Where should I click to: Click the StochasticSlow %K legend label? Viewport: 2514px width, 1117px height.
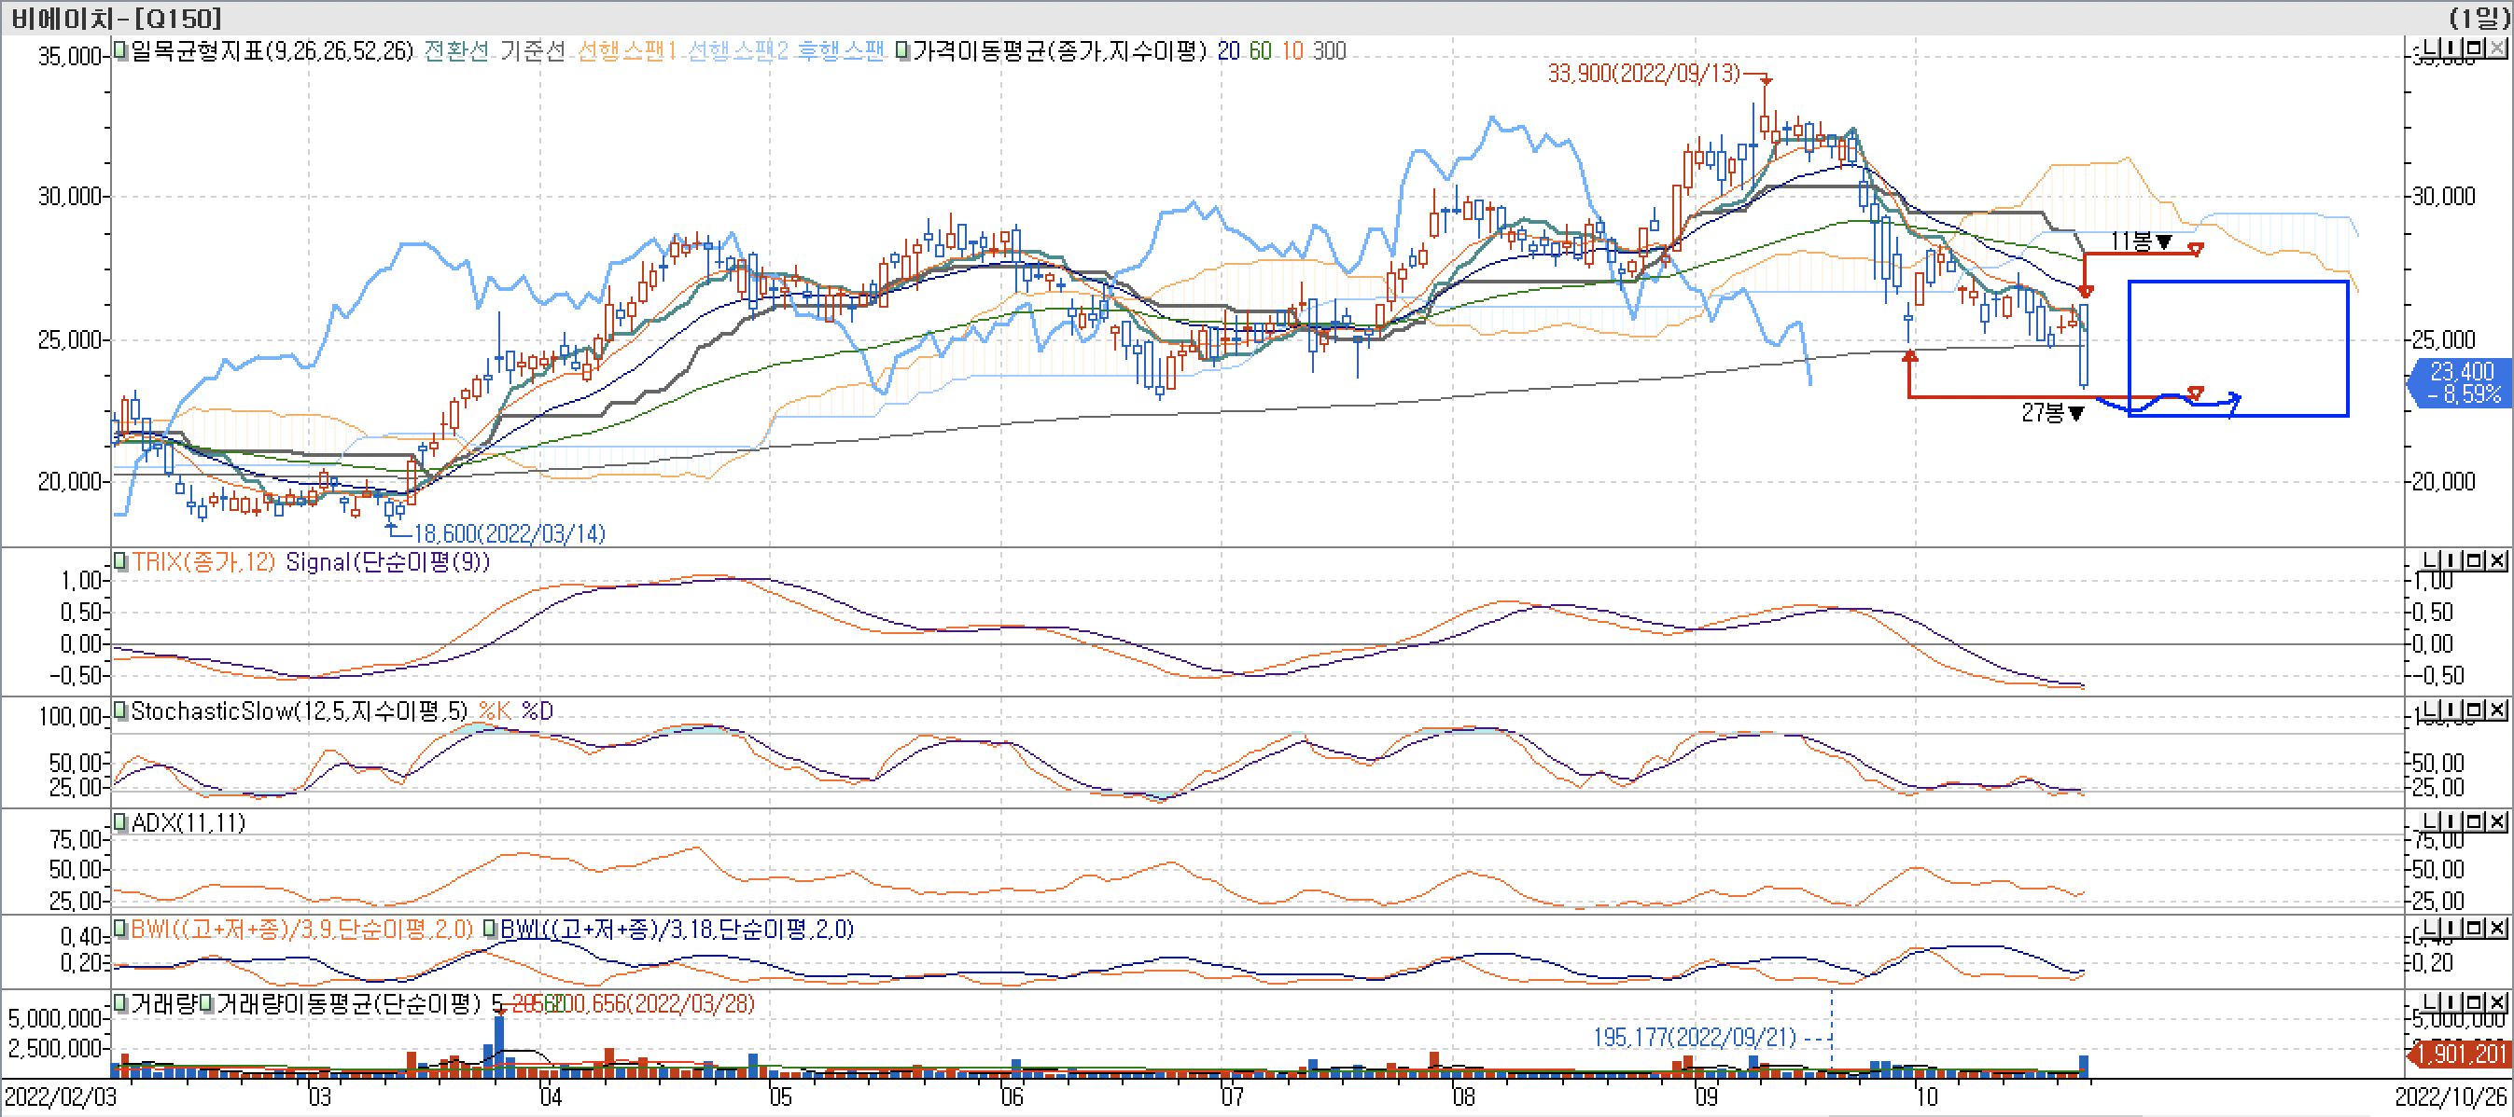click(494, 711)
